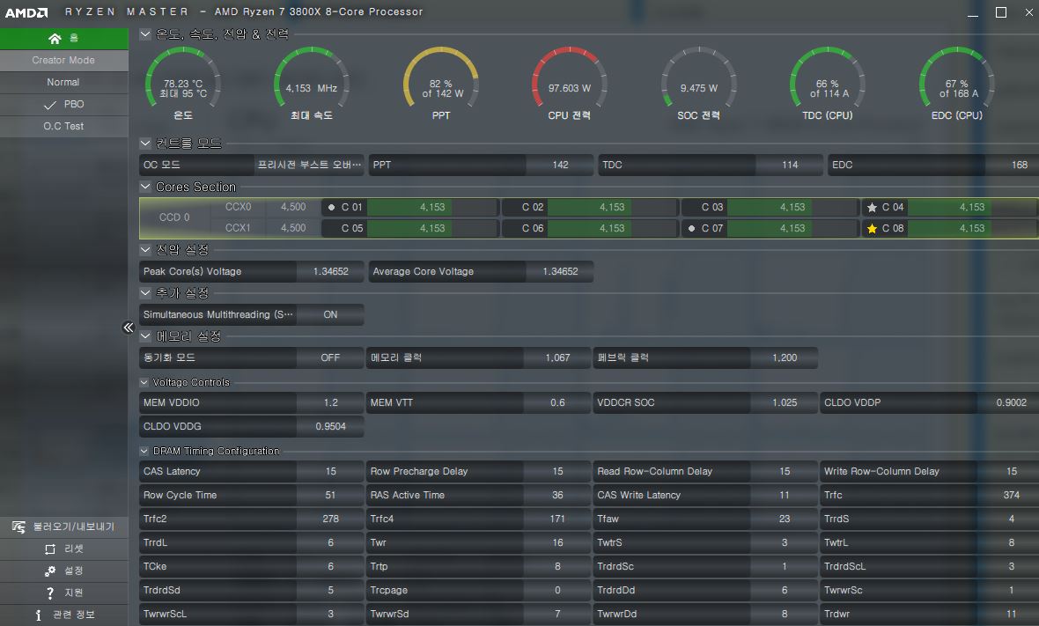Click the PBO checkmark icon
This screenshot has height=626, width=1039.
[x=49, y=105]
